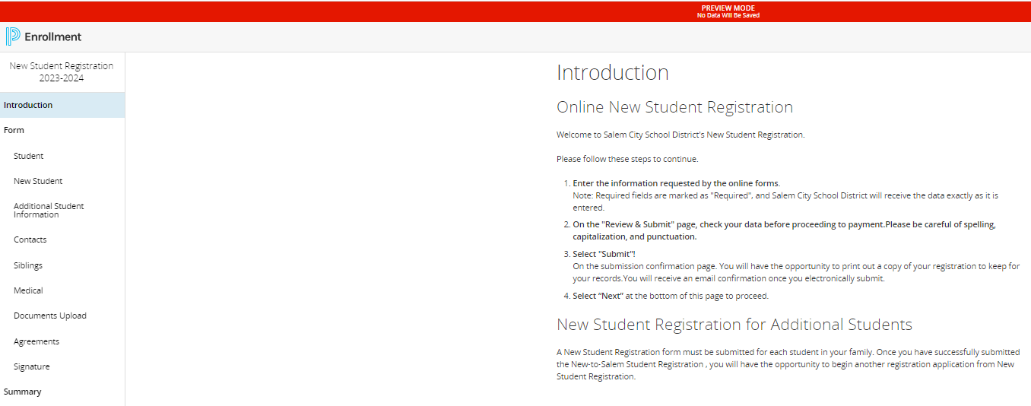
Task: Click the Online New Student Registration heading
Action: 674,107
